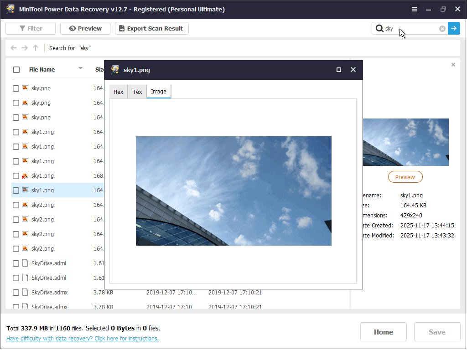Image resolution: width=467 pixels, height=350 pixels.
Task: Click the blue search submit arrow
Action: 454,28
